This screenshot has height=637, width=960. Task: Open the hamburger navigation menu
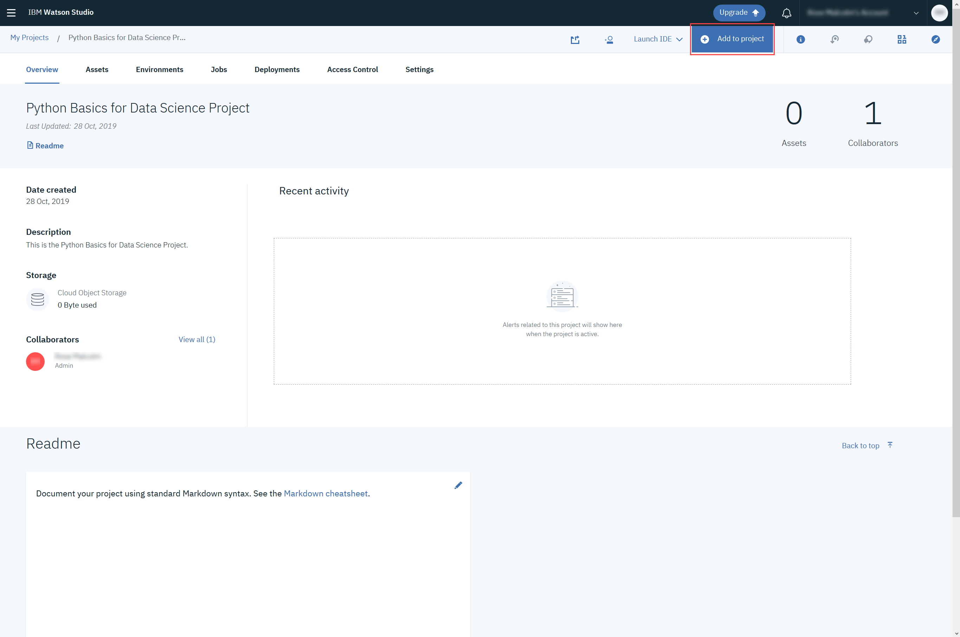[11, 13]
